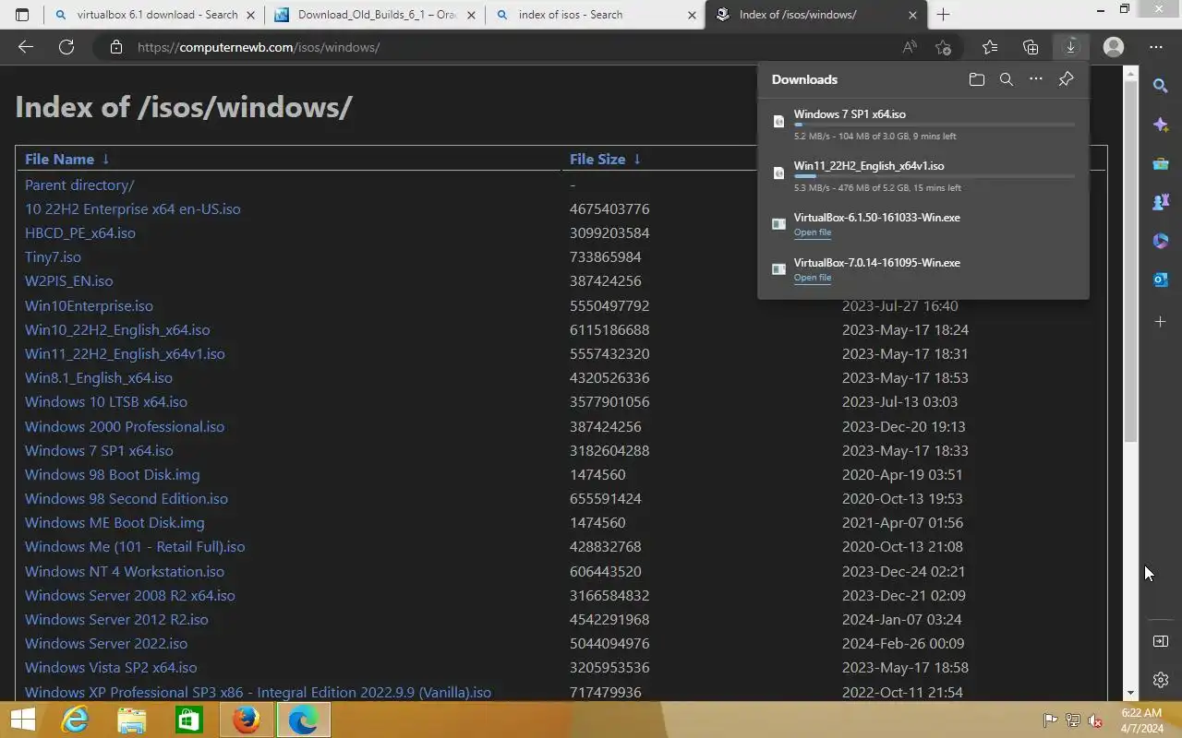The height and width of the screenshot is (738, 1182).
Task: Select the Windows 7 SP1 x64.iso download entry
Action: pyautogui.click(x=923, y=125)
